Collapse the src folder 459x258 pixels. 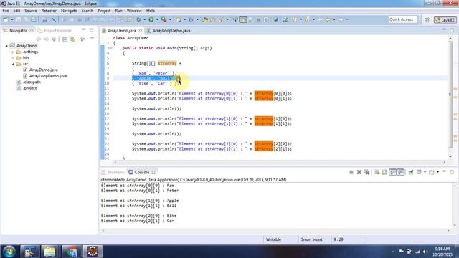[x=13, y=64]
